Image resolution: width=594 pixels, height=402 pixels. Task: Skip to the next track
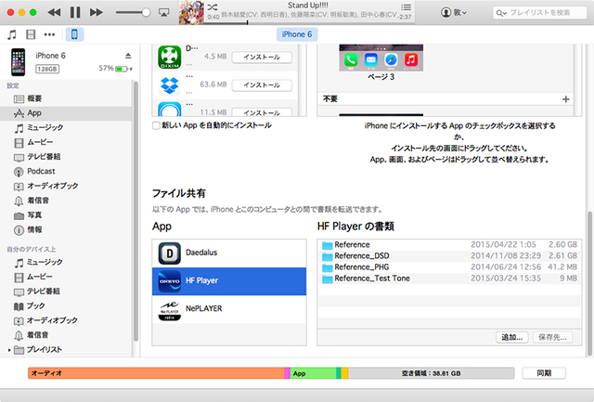(96, 12)
